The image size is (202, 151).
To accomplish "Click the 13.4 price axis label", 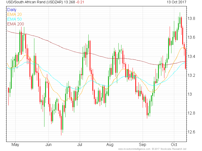I will coord(191,56).
